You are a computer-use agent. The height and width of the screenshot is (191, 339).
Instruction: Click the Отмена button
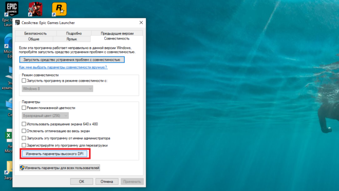pyautogui.click(x=107, y=181)
